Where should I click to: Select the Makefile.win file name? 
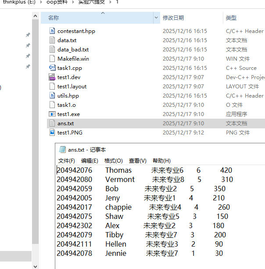click(73, 58)
